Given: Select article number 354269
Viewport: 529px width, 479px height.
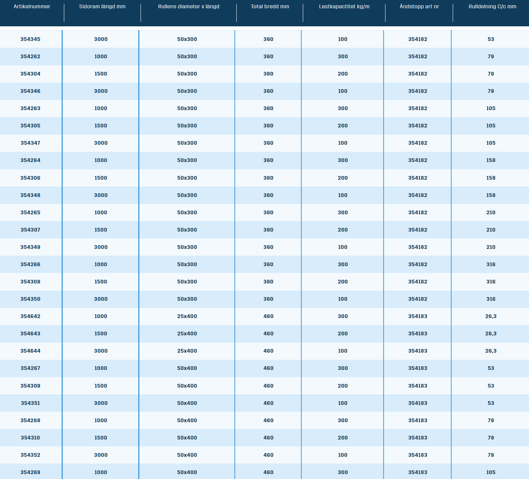Looking at the screenshot, I should click(30, 472).
